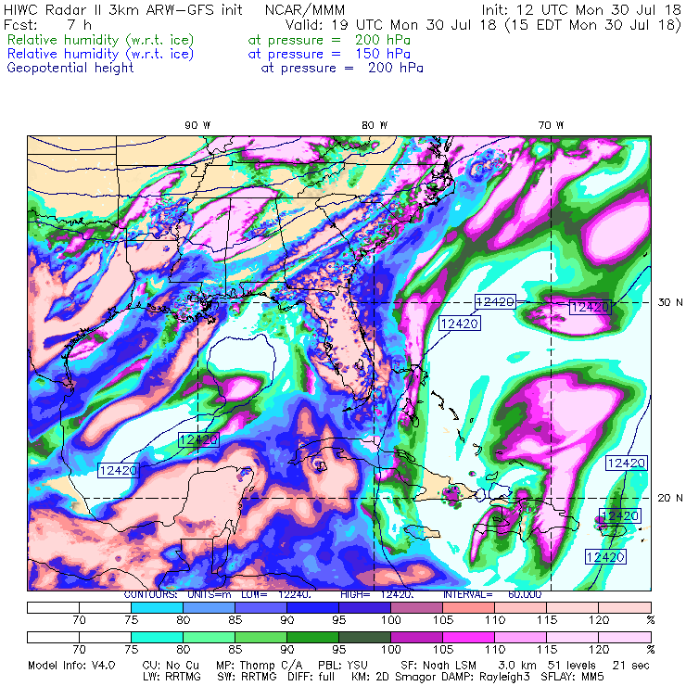Click the '20 N' latitude label
The height and width of the screenshot is (686, 686).
pyautogui.click(x=670, y=498)
